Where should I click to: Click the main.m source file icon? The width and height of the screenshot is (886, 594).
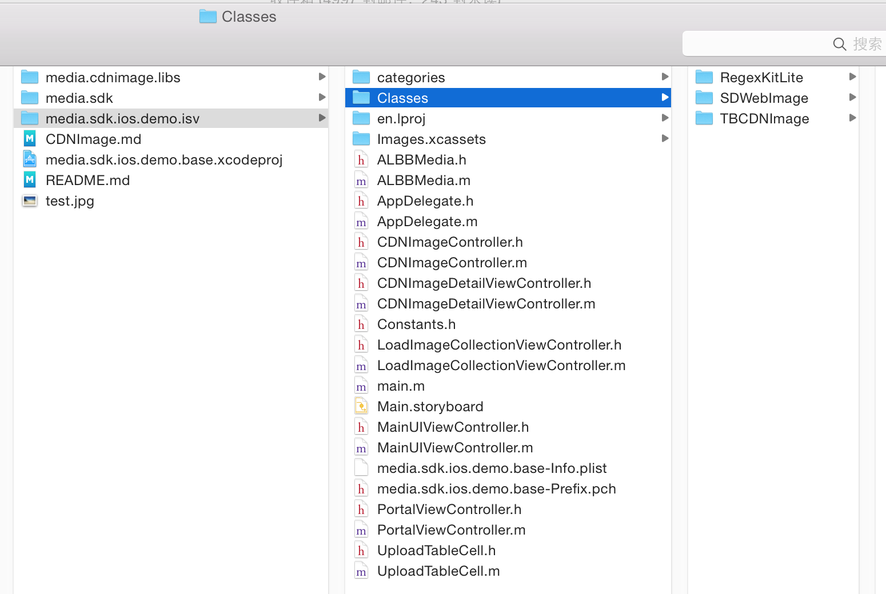361,386
